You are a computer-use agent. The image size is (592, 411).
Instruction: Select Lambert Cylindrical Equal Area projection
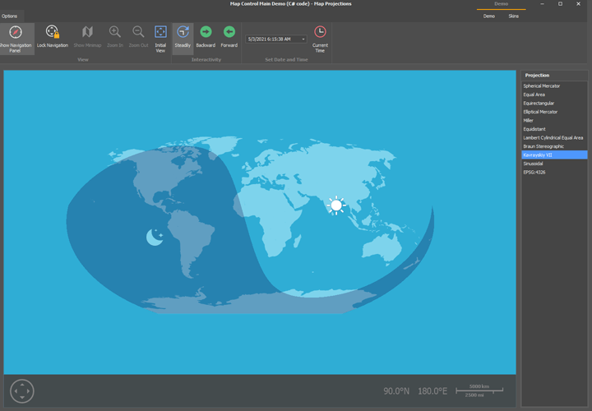click(553, 137)
